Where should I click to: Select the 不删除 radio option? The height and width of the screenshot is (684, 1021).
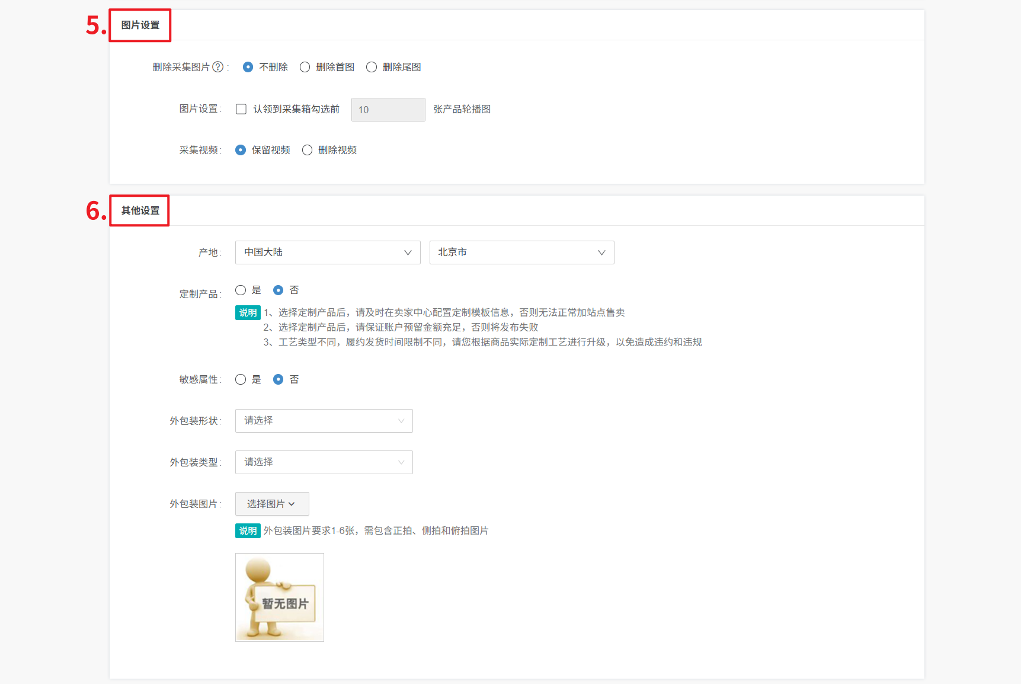click(x=248, y=67)
